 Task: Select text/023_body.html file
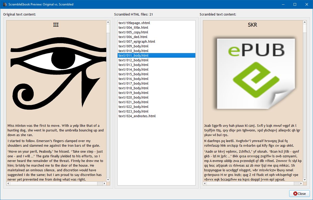(156, 111)
